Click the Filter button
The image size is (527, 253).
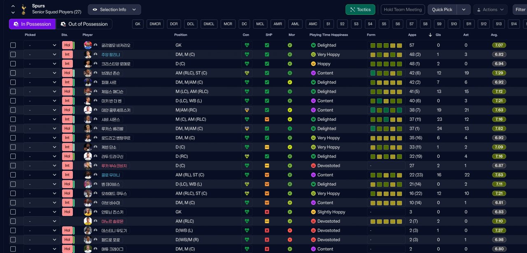click(x=520, y=9)
